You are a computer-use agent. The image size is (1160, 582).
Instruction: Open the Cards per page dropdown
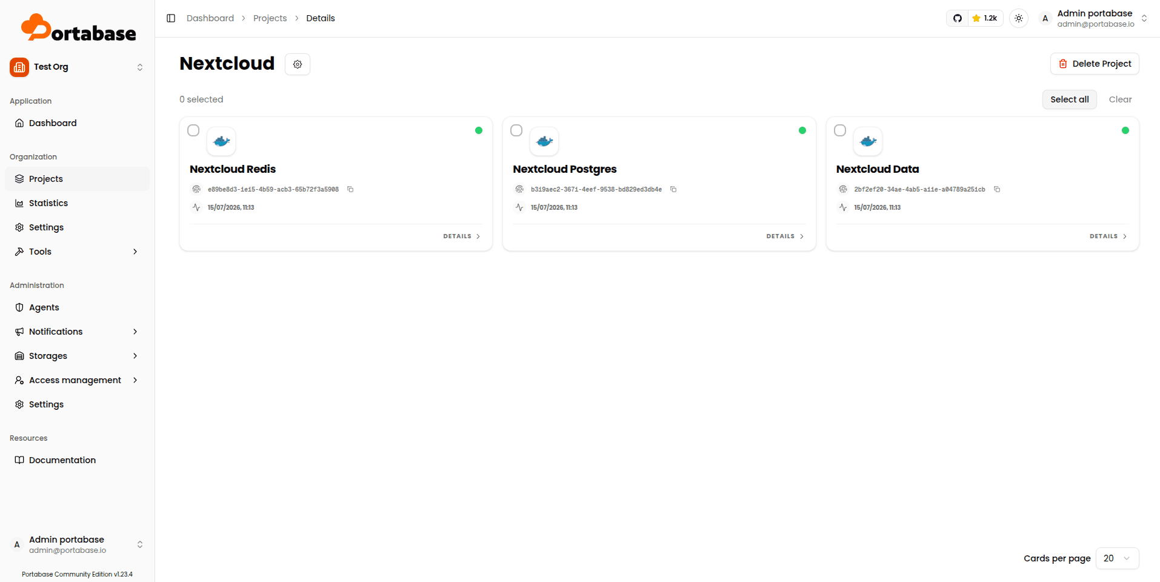(x=1117, y=558)
